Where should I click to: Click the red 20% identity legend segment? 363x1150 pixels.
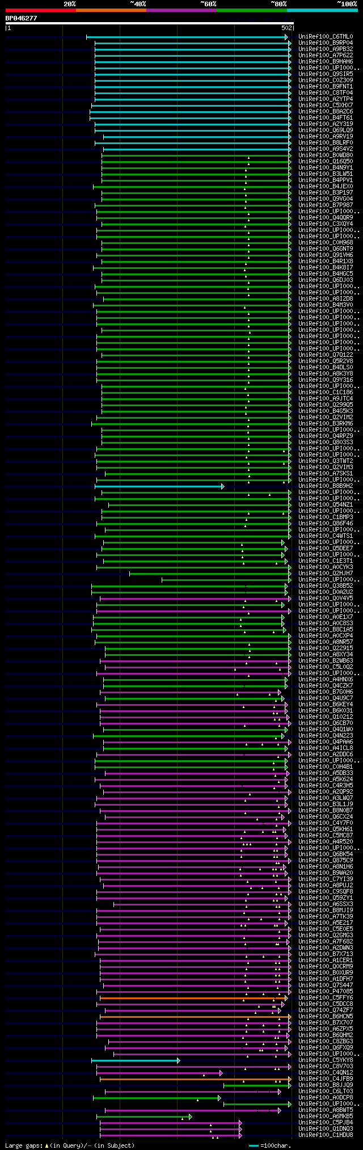click(40, 10)
